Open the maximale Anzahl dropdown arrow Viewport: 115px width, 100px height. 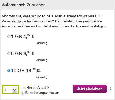14,90
